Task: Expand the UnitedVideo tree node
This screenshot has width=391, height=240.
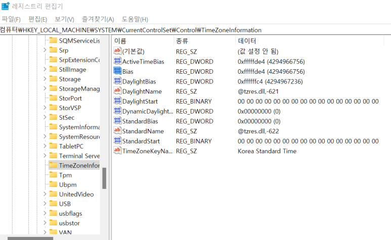Action: [x=45, y=194]
